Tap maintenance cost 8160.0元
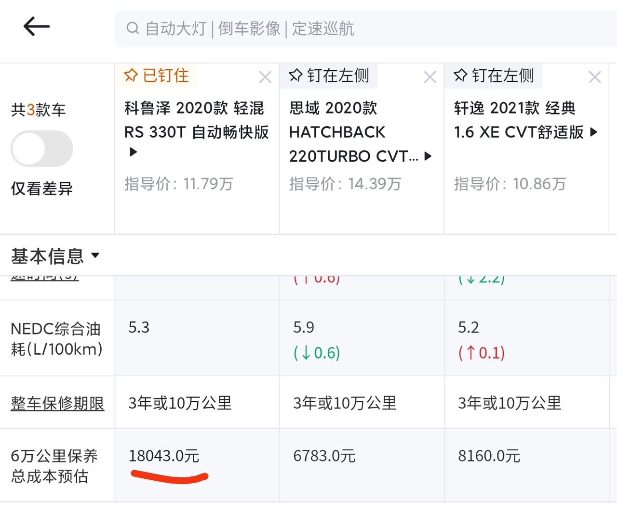This screenshot has width=617, height=512. pos(489,456)
